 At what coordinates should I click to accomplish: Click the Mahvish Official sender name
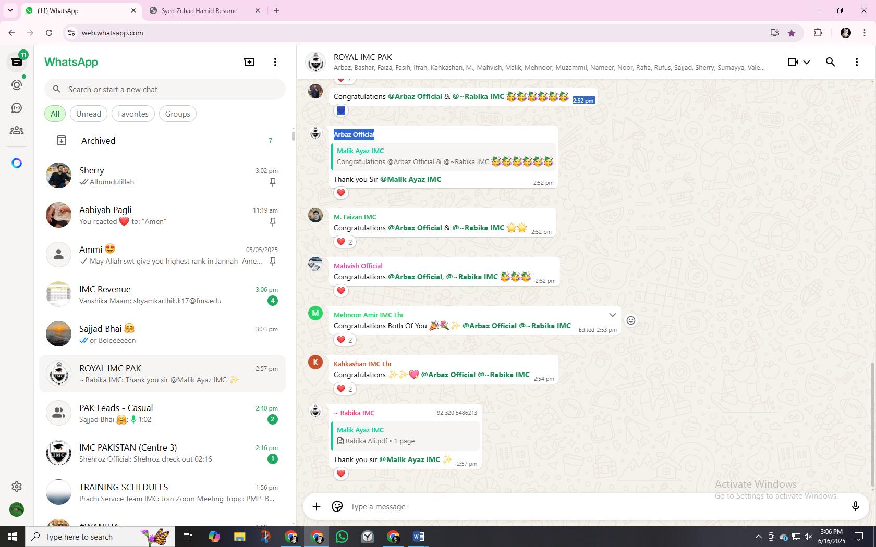tap(358, 266)
